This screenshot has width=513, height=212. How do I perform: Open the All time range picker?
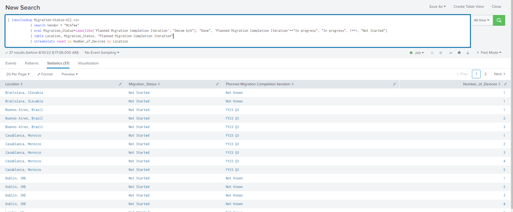click(x=481, y=20)
